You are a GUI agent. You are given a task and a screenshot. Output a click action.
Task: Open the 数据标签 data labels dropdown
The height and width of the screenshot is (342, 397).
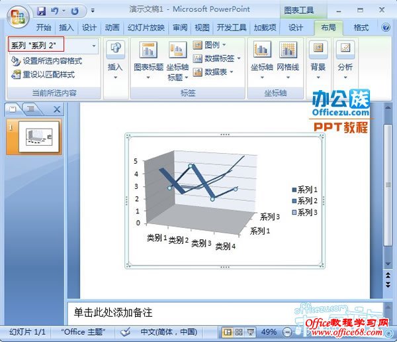coord(217,58)
